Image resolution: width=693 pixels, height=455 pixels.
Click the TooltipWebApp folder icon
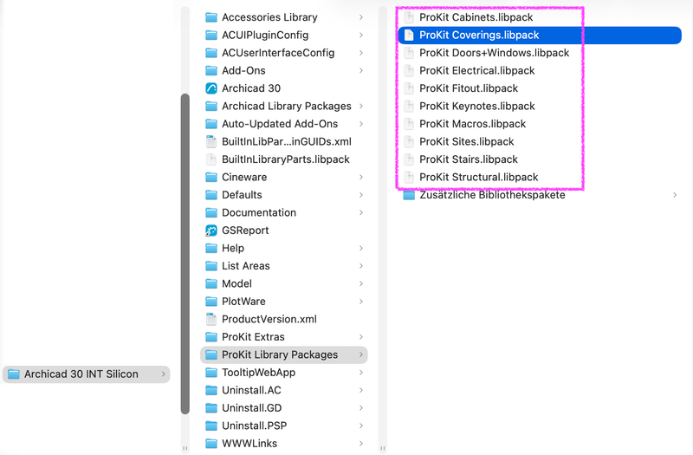tap(211, 373)
